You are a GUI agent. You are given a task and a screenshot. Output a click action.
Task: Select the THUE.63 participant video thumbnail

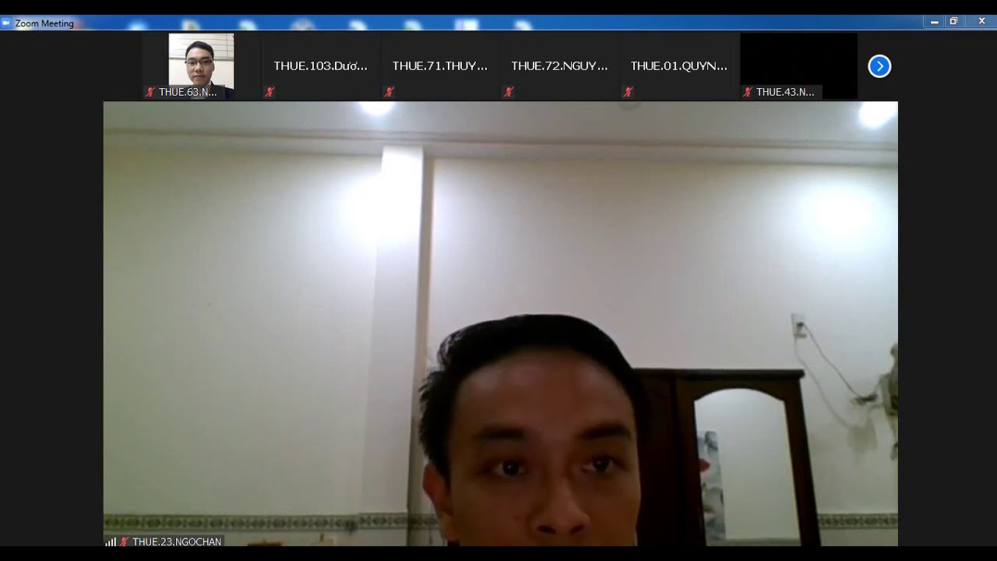click(x=201, y=66)
